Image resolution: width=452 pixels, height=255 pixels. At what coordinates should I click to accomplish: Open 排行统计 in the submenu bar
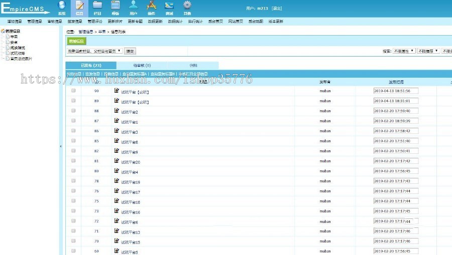(195, 21)
